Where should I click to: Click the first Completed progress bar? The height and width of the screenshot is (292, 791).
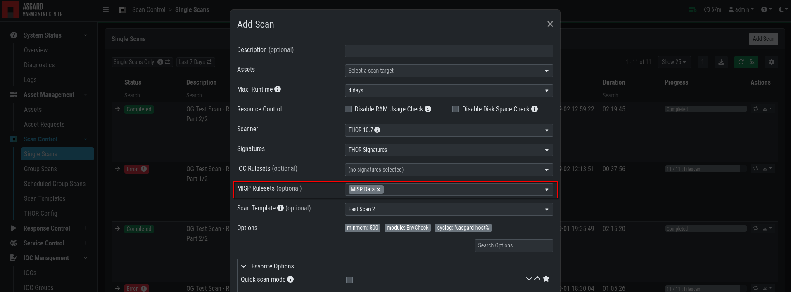click(705, 109)
